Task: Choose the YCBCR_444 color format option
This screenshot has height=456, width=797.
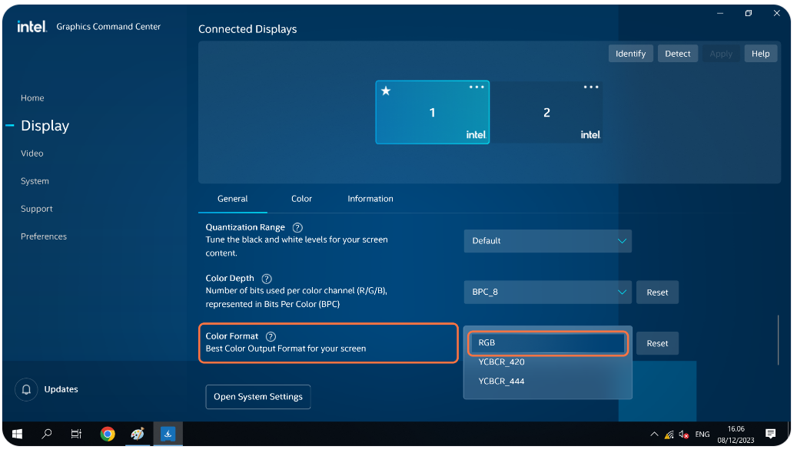Action: click(x=501, y=382)
